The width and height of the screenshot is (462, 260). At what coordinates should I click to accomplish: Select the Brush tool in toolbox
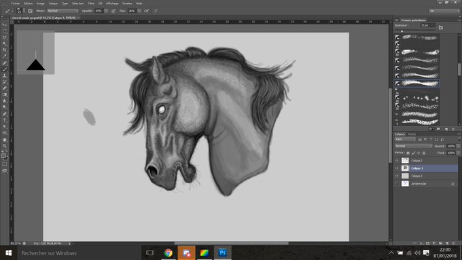click(x=5, y=69)
